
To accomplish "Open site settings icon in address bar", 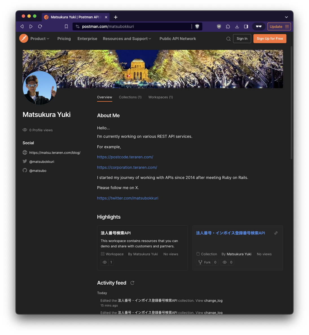I will point(78,26).
